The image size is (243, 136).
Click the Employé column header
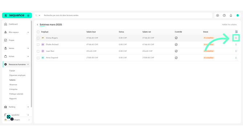pos(45,32)
